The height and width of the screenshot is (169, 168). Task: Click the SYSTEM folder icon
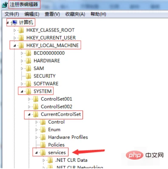[x=28, y=91]
